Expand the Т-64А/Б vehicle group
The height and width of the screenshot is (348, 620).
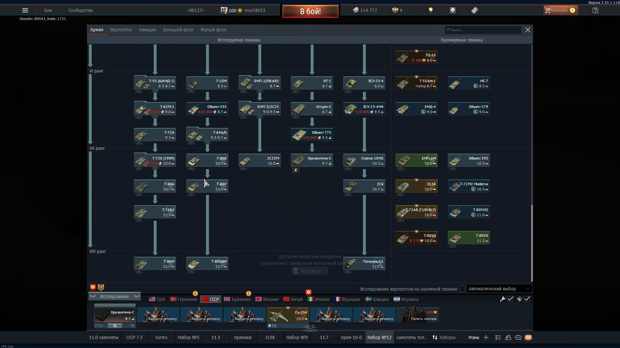(207, 143)
